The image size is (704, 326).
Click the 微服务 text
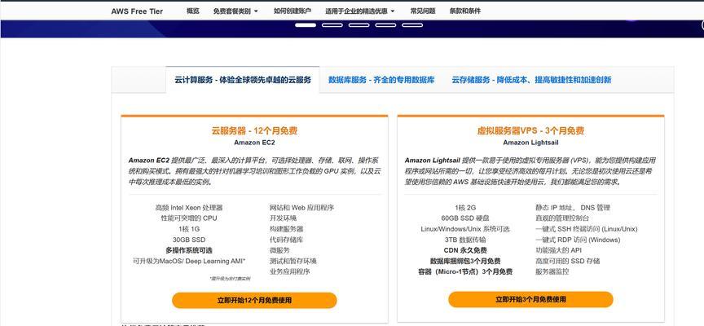279,250
